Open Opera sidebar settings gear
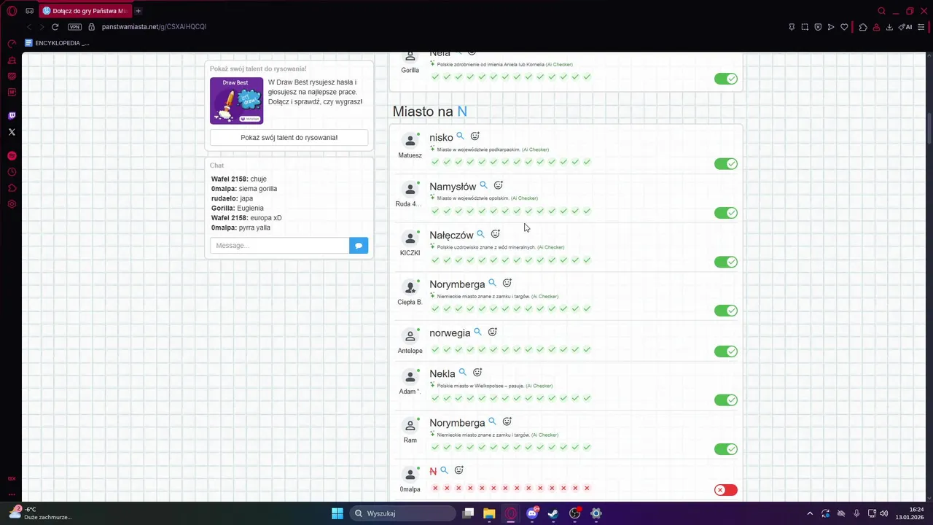 (x=12, y=204)
